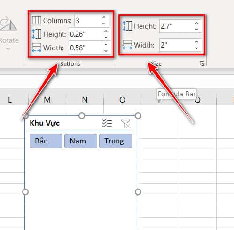The height and width of the screenshot is (230, 234).
Task: Select column M header
Action: (x=47, y=100)
